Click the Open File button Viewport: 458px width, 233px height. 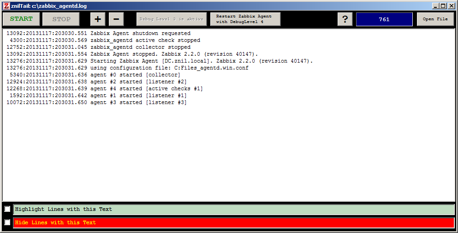pos(435,19)
